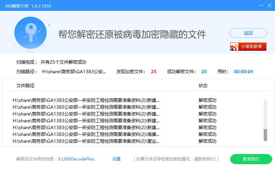Share results via 分享到微博 button
This screenshot has height=169, width=275.
[x=248, y=47]
